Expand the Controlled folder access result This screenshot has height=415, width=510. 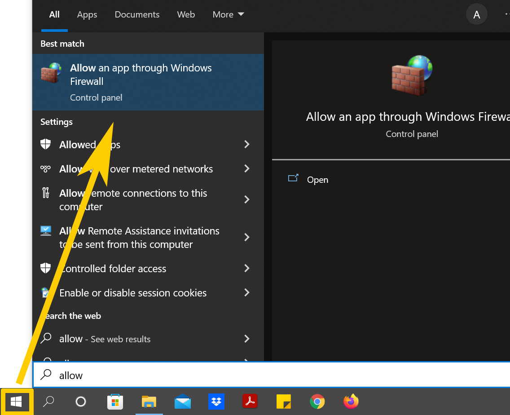(246, 268)
